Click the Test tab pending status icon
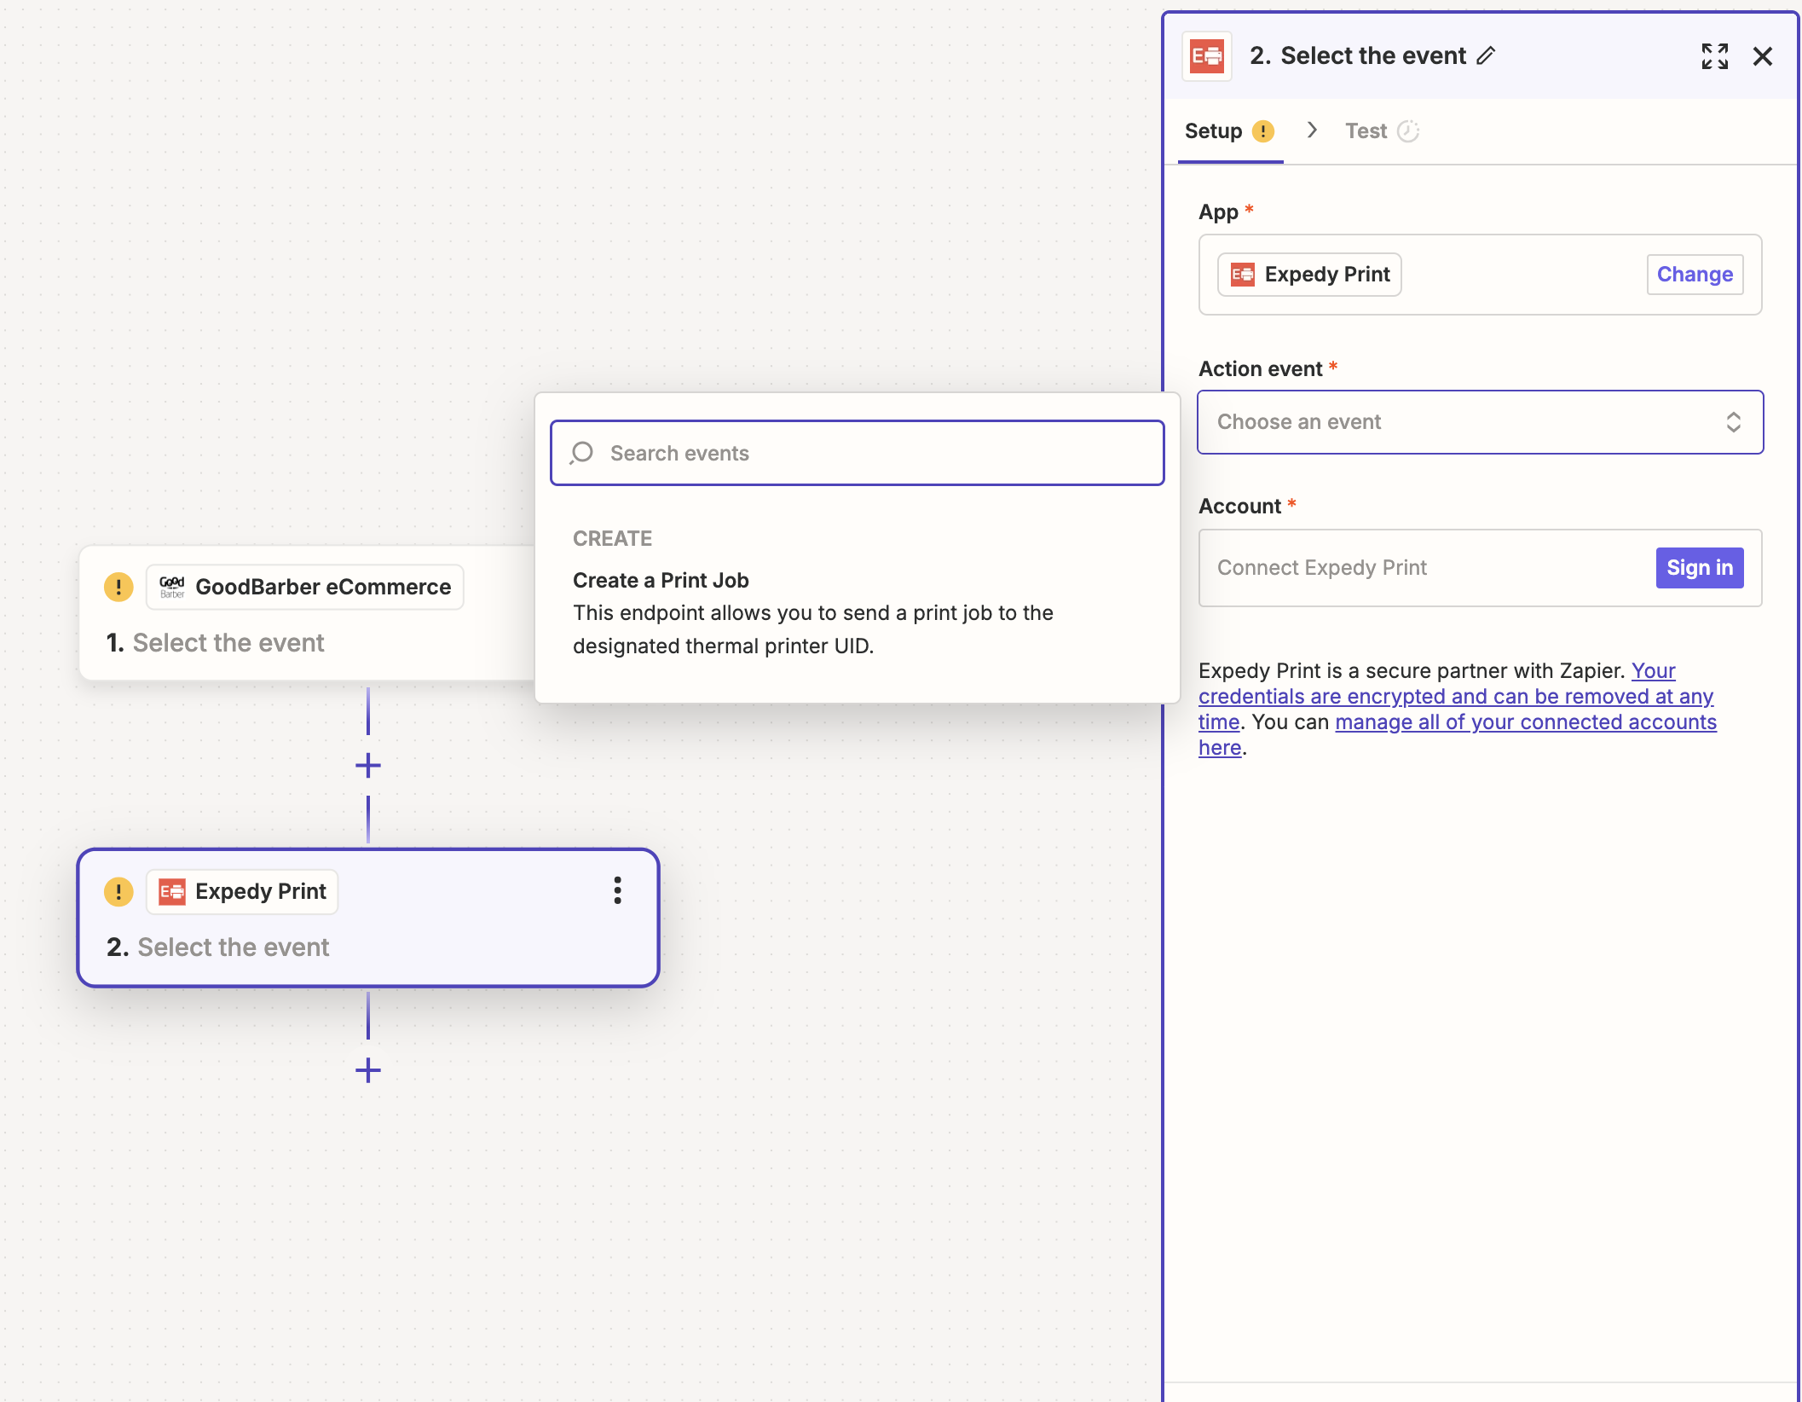 1408,131
